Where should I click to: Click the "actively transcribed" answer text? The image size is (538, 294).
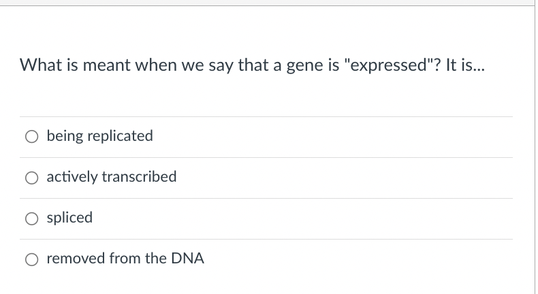click(111, 177)
